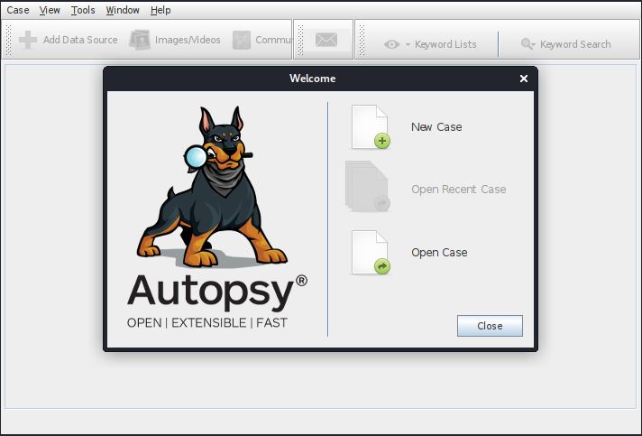Click the Open Case document icon
This screenshot has width=642, height=436.
[370, 253]
